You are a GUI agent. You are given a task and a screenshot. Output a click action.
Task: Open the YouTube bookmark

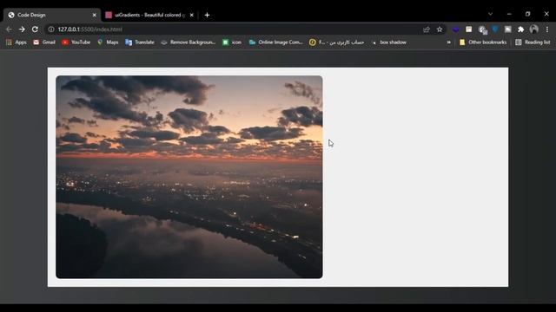(x=76, y=42)
